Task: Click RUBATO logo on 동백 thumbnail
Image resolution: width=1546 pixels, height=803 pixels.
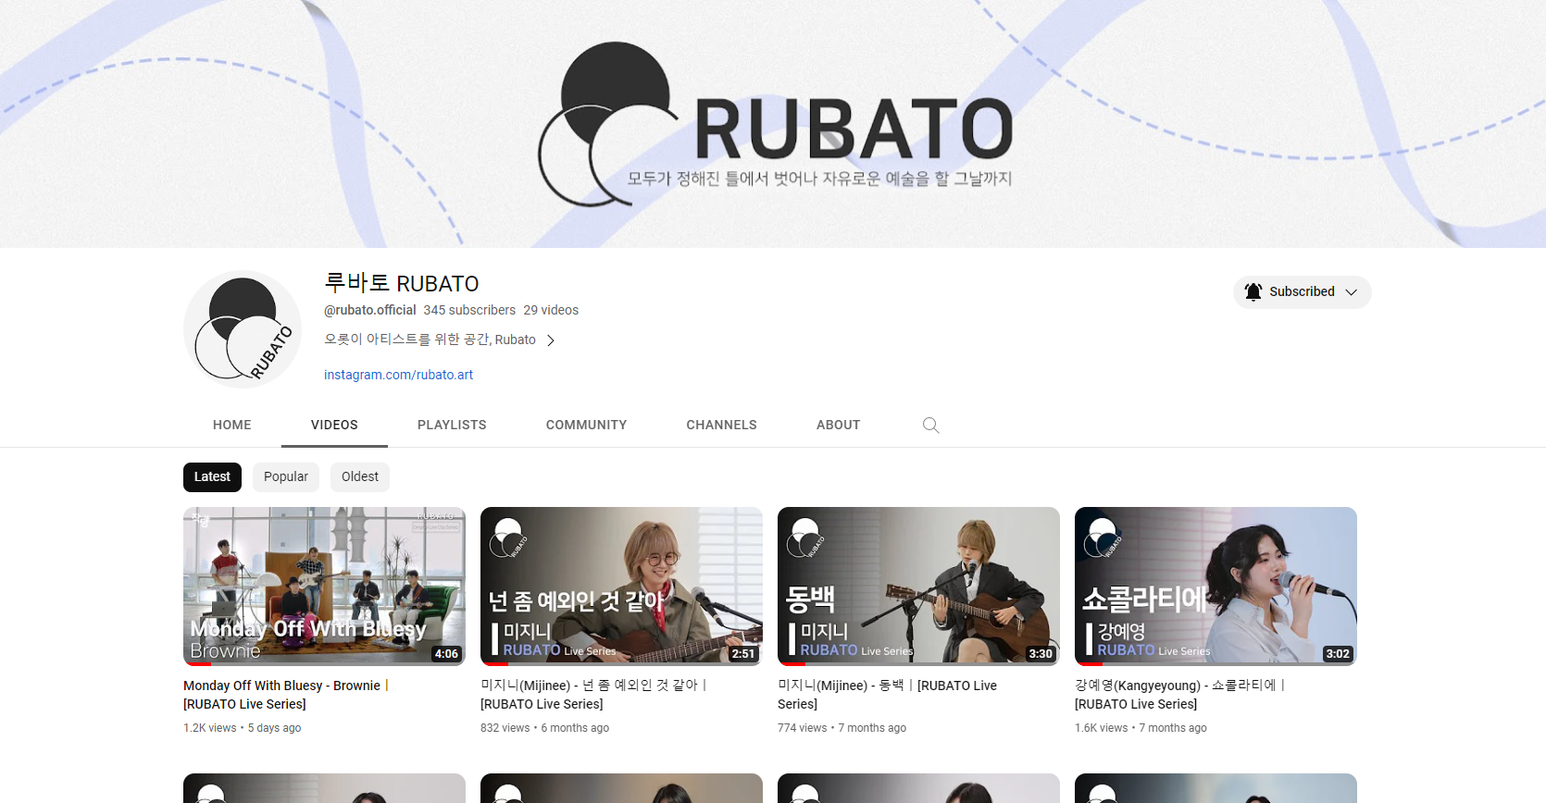Action: 804,538
